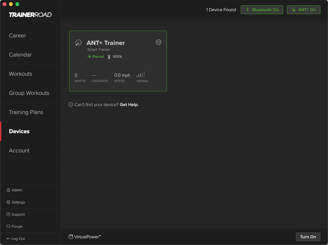Click the 100% battery value
The image size is (328, 245).
117,57
